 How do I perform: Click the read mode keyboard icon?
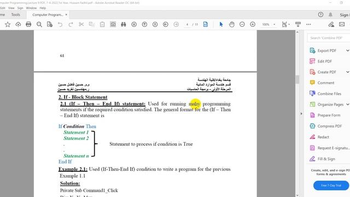(x=298, y=24)
